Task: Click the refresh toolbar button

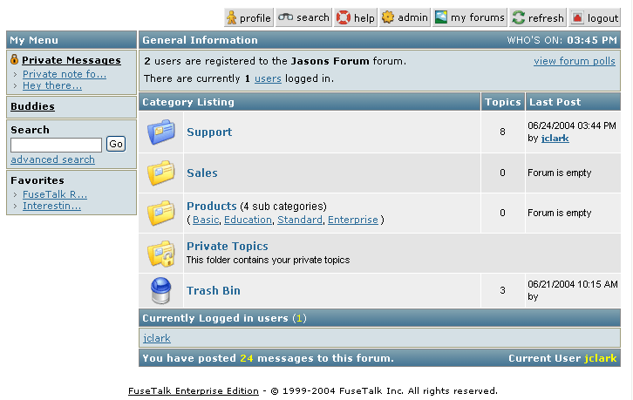Action: click(538, 17)
